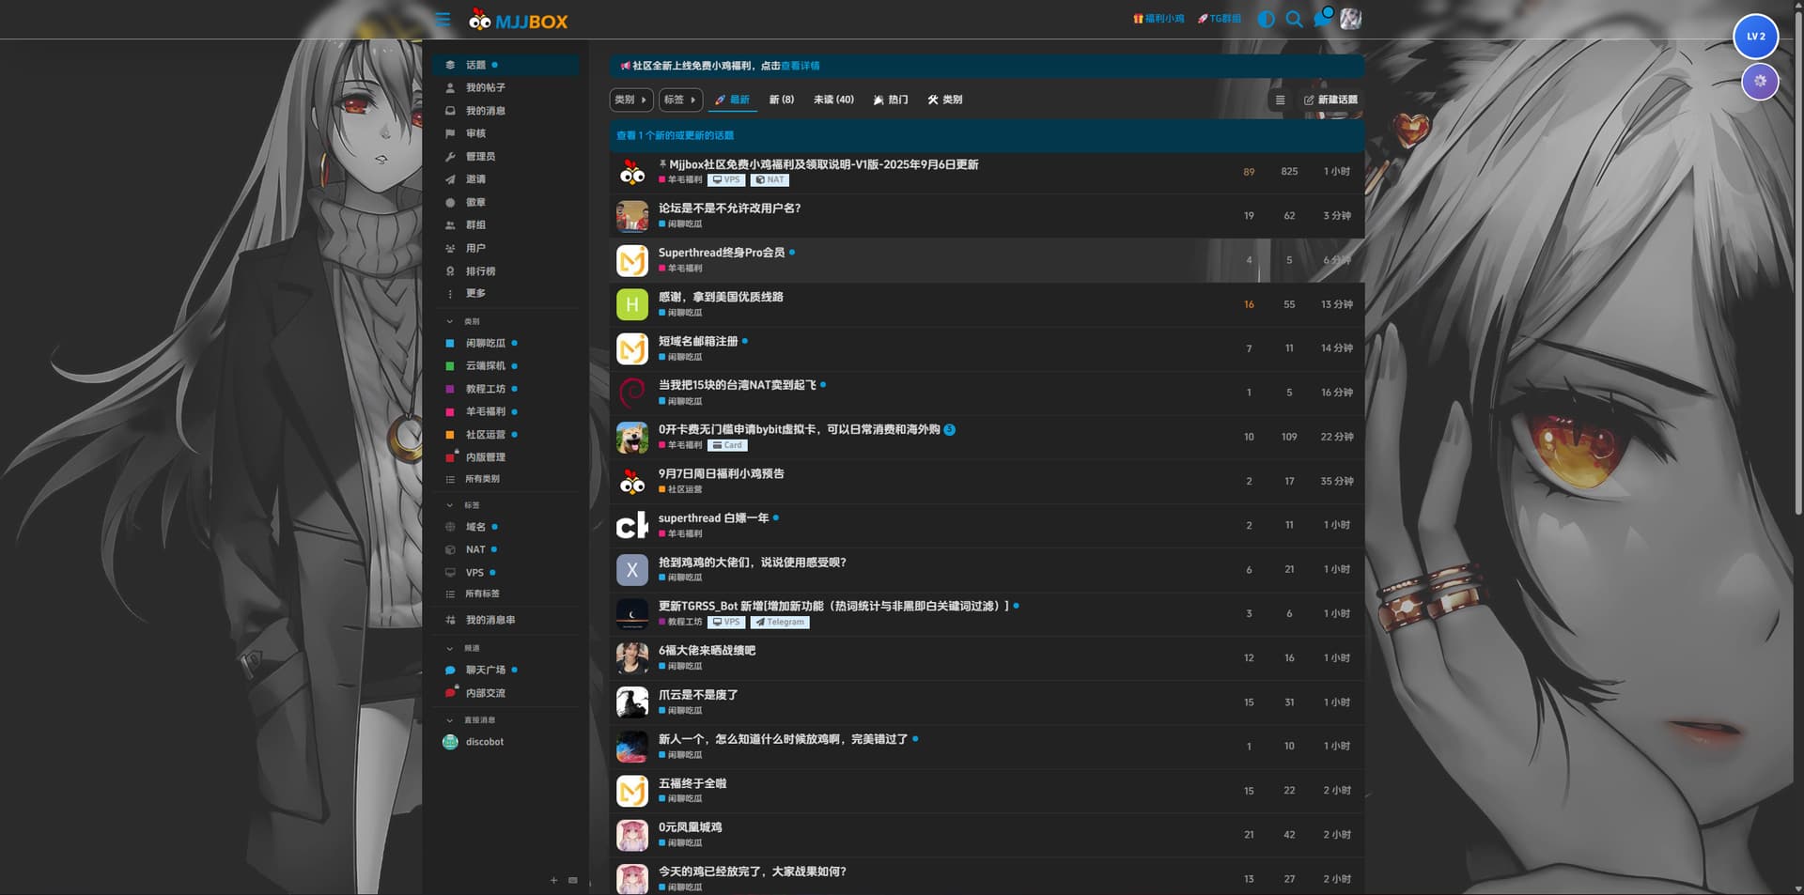Switch to the 未读 (40) tab
Screen dimensions: 1804x895
coord(833,100)
